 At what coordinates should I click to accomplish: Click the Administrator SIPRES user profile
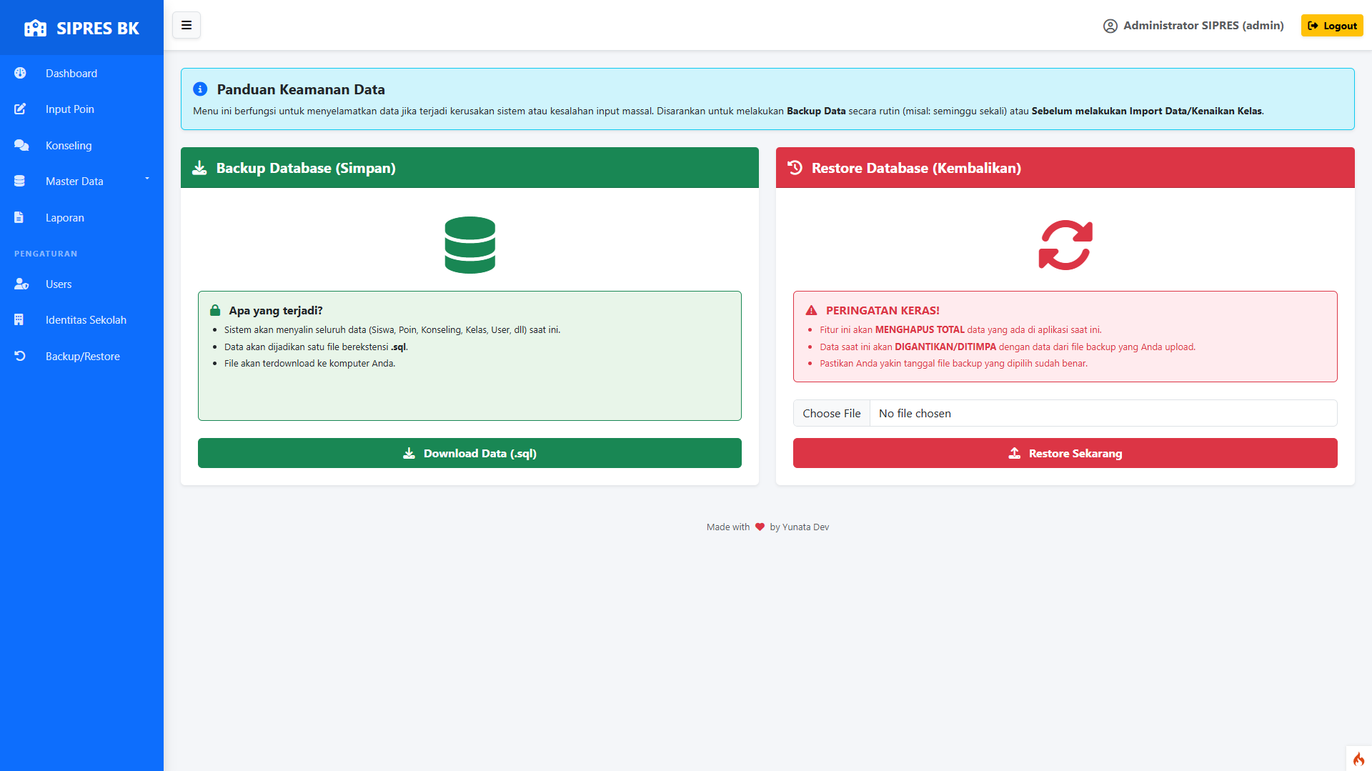click(1193, 26)
